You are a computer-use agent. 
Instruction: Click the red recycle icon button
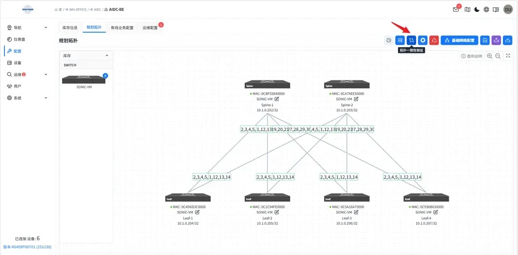434,40
